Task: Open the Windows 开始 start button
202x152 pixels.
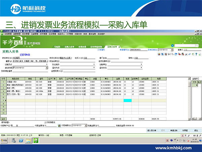Action: (x=4, y=141)
